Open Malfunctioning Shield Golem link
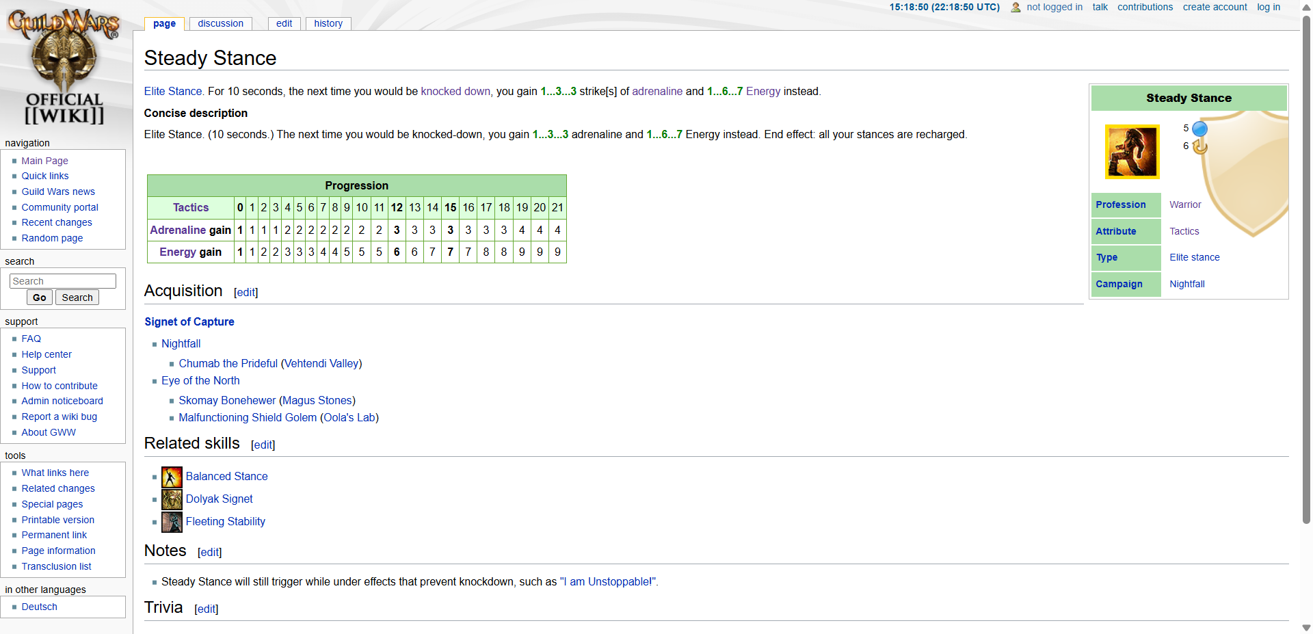The width and height of the screenshot is (1313, 634). point(248,417)
